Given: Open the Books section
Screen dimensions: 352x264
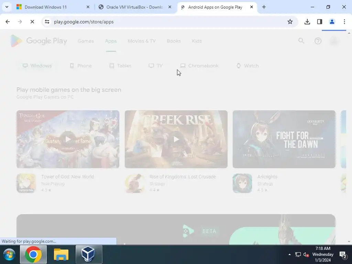Looking at the screenshot, I should [174, 41].
